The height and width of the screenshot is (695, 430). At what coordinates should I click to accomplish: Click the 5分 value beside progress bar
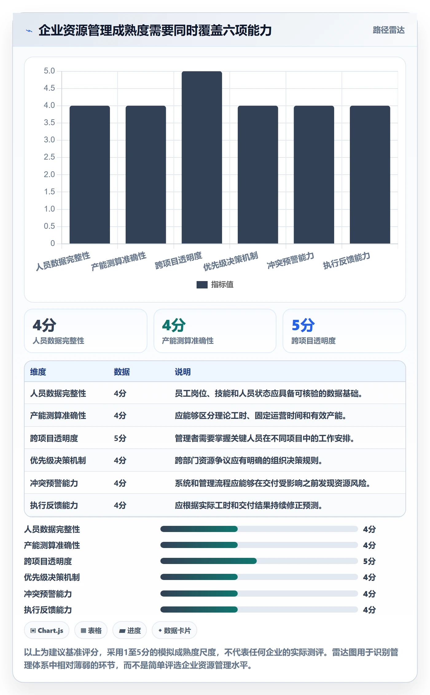369,561
